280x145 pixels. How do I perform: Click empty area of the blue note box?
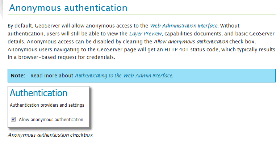(x=223, y=76)
